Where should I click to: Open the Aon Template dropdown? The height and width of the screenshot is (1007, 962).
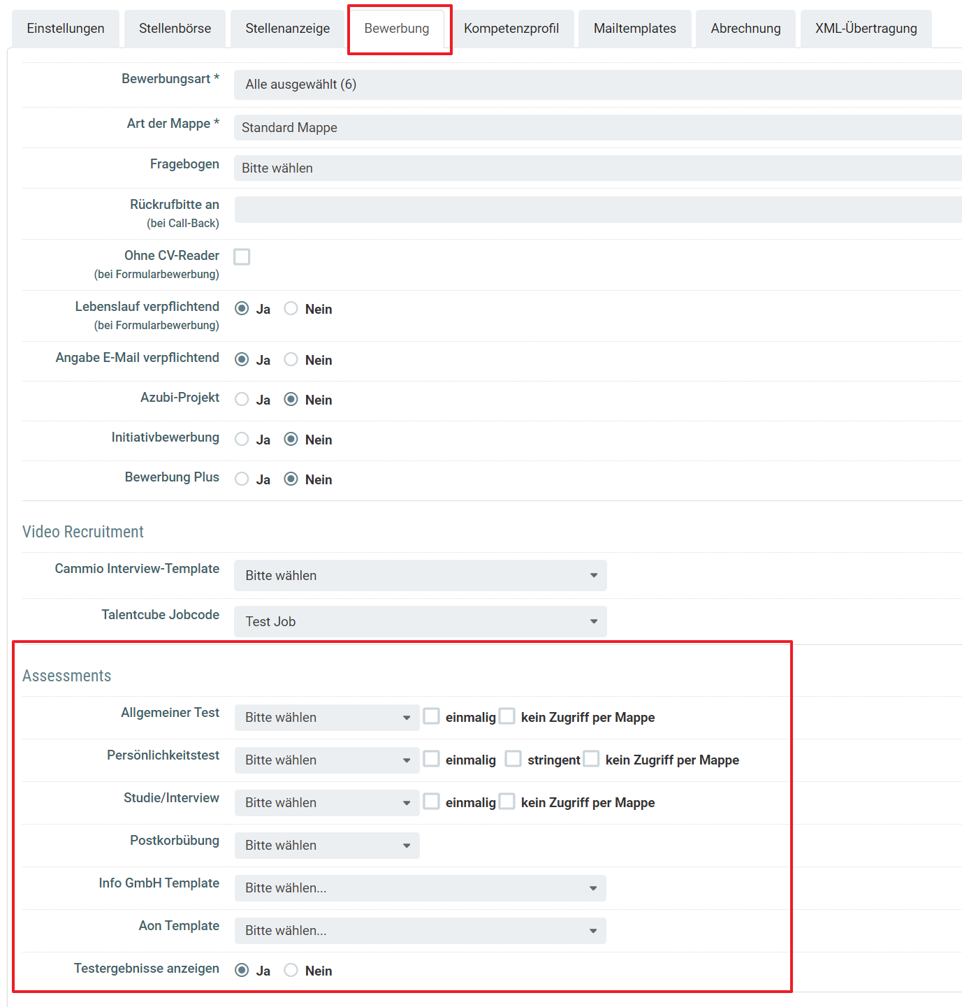(x=421, y=931)
